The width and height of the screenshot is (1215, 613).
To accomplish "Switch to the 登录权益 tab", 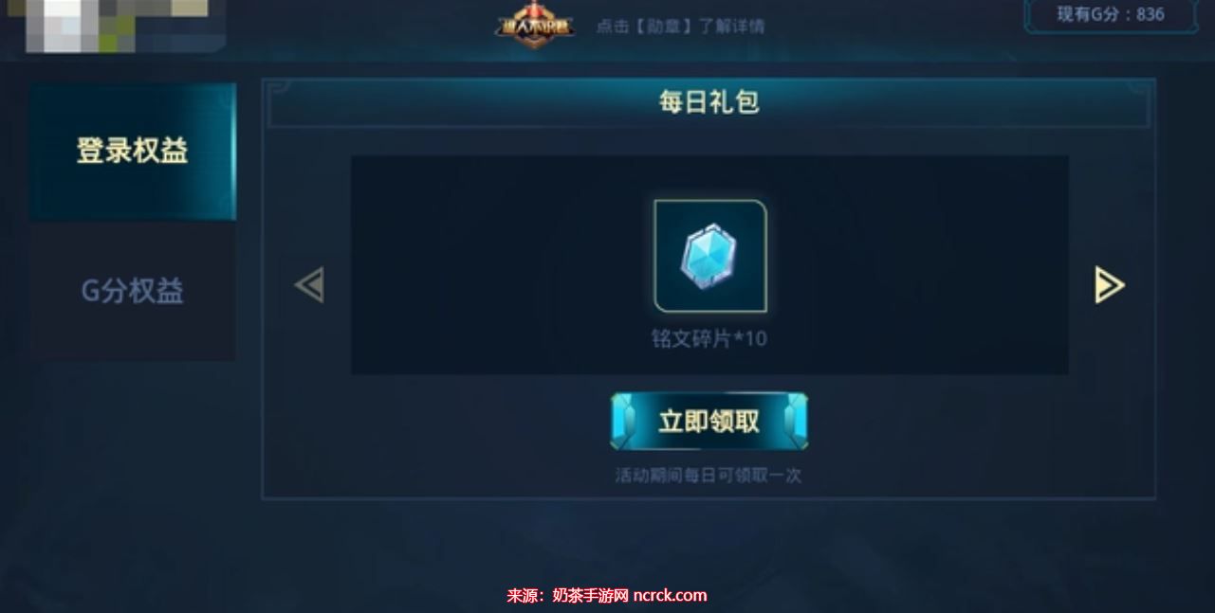I will [x=132, y=152].
